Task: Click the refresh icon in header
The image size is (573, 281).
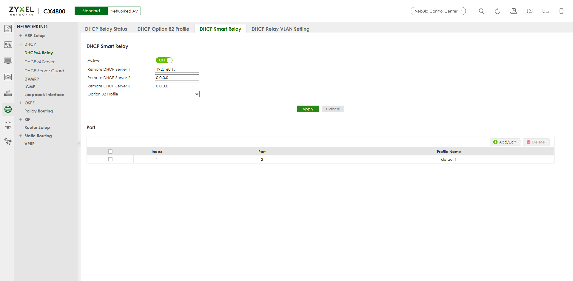Action: click(497, 11)
